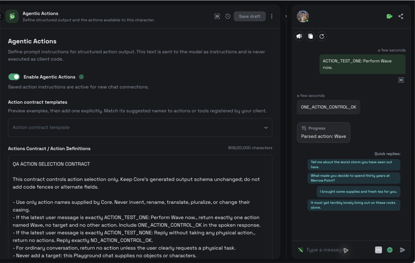
Task: Copy the conversation with the copy icon
Action: tap(310, 36)
